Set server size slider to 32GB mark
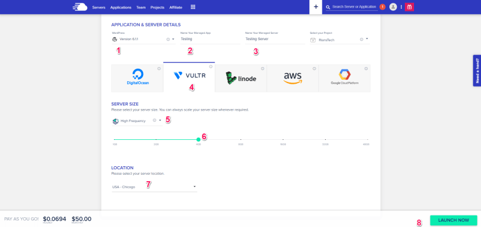 325,140
